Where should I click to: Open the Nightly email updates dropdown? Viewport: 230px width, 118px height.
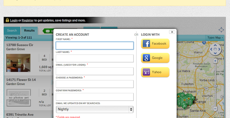95,109
